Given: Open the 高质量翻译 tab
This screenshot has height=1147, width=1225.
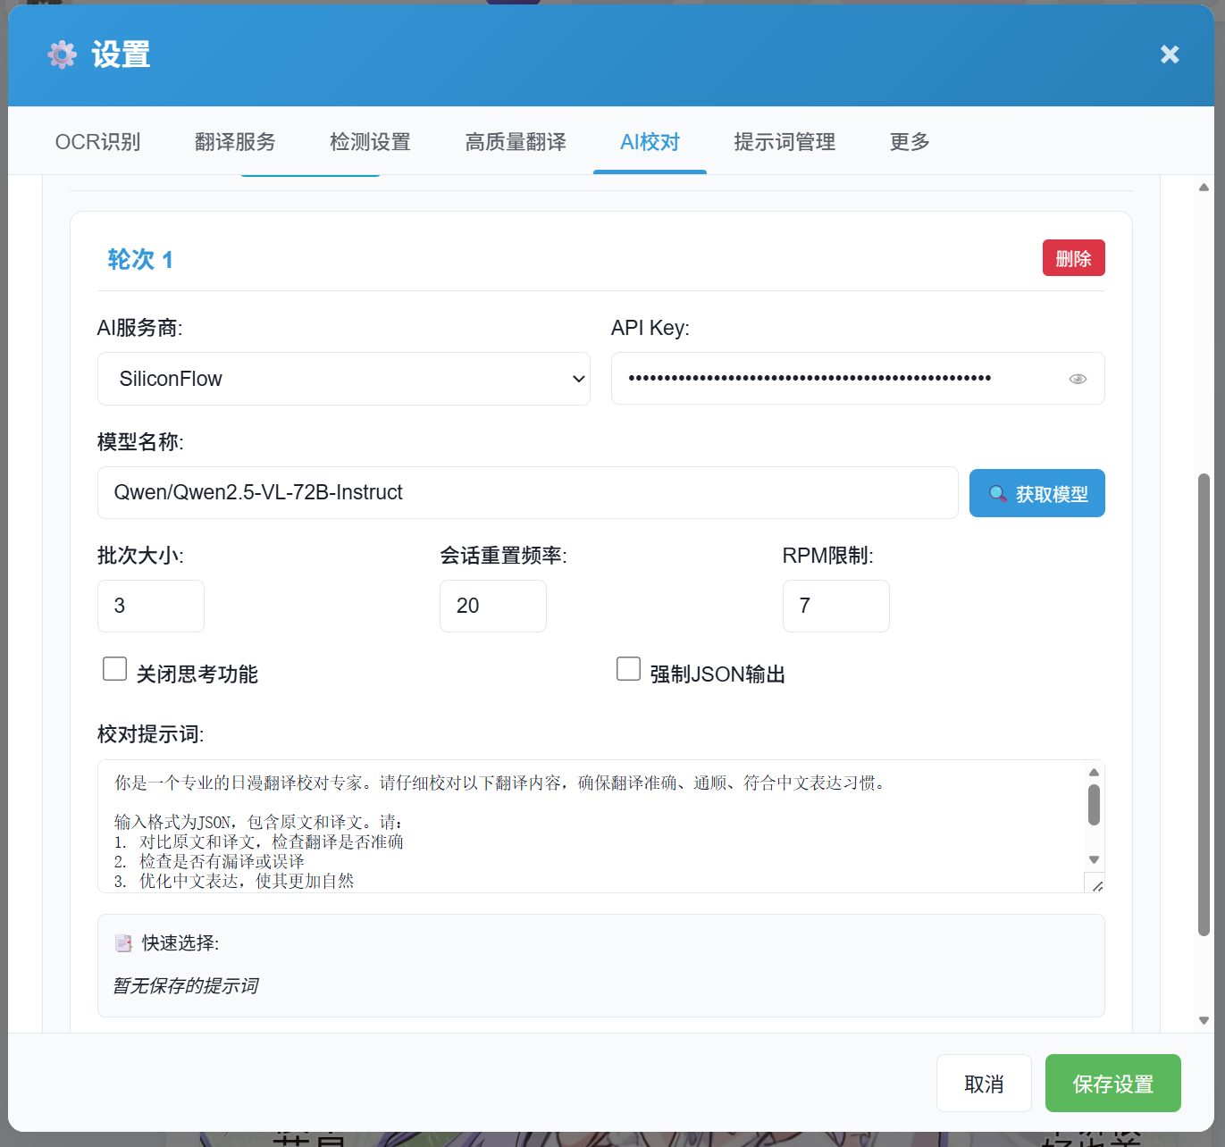Looking at the screenshot, I should [516, 142].
